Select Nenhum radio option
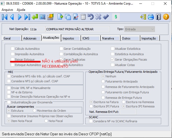This screenshot has width=172, height=138. click(103, 76)
